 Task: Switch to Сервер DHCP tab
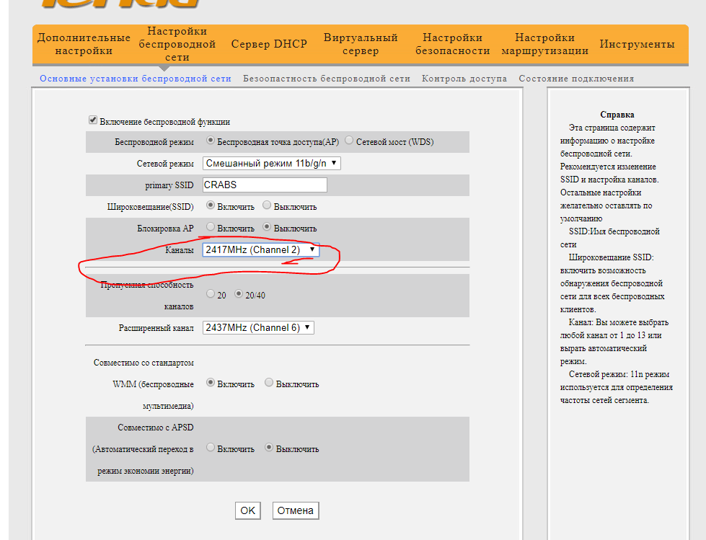coord(269,44)
